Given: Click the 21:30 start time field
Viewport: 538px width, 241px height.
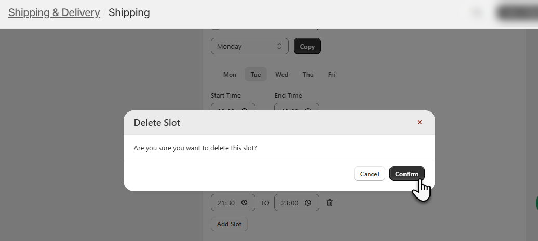Looking at the screenshot, I should (x=227, y=203).
